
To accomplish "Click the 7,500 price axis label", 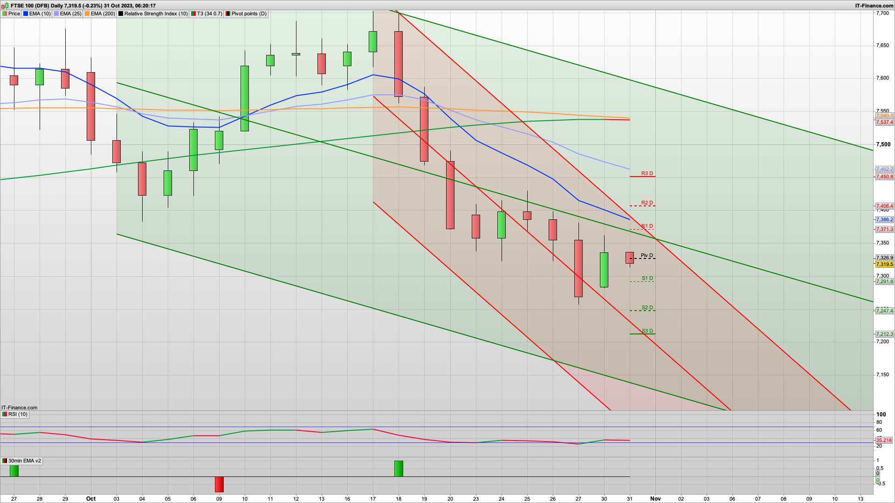I will [883, 144].
